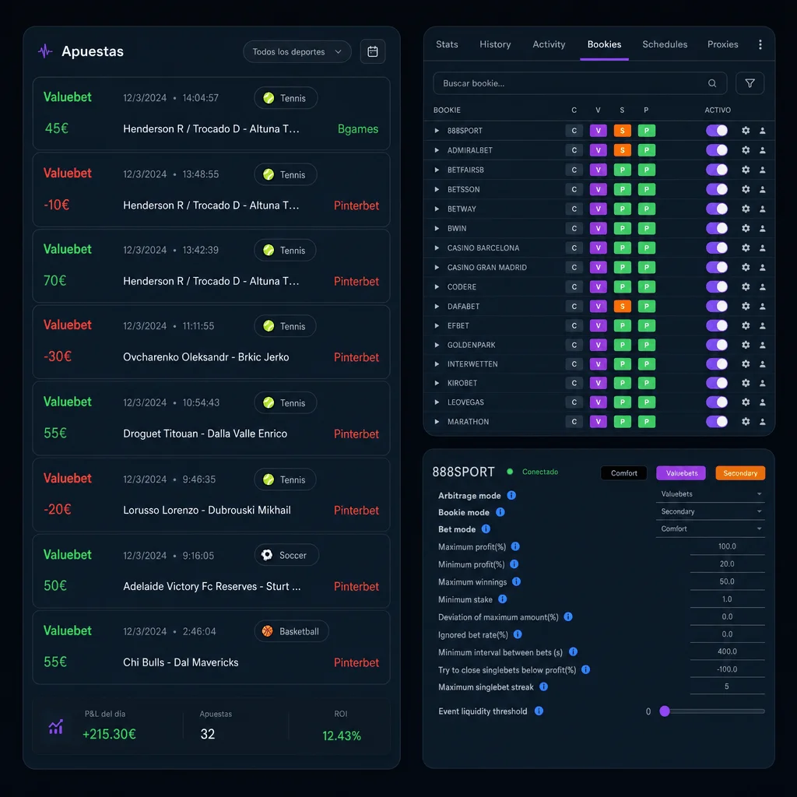Switch to the History tab
The image size is (797, 797).
point(495,44)
